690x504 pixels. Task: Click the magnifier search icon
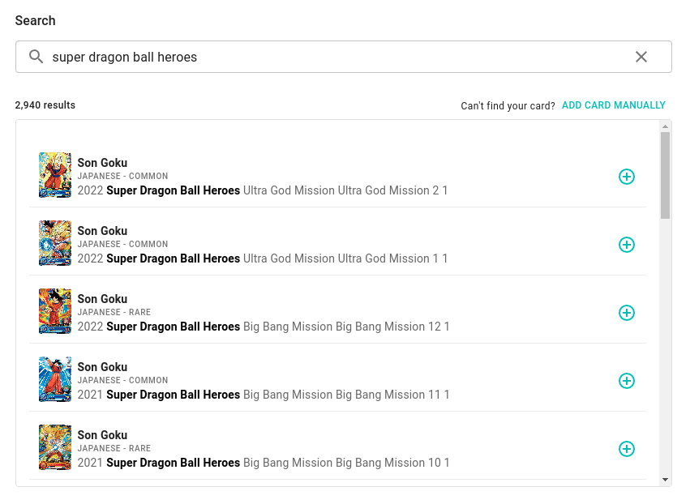pos(36,57)
